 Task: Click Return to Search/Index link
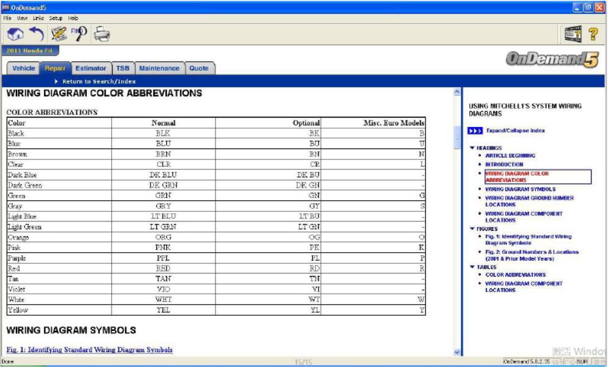pos(99,81)
